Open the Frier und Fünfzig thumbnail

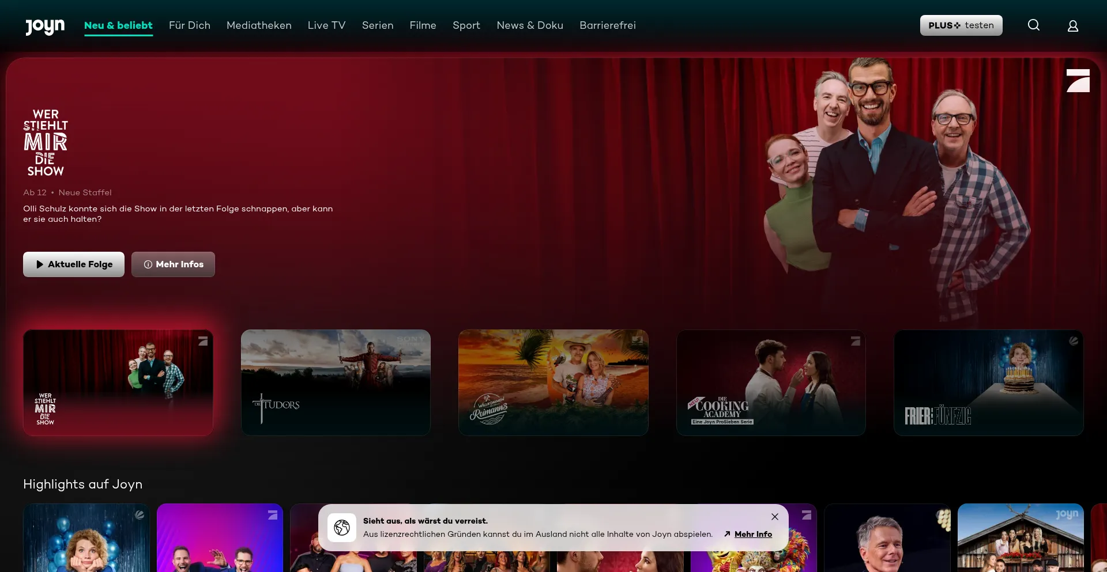click(988, 382)
